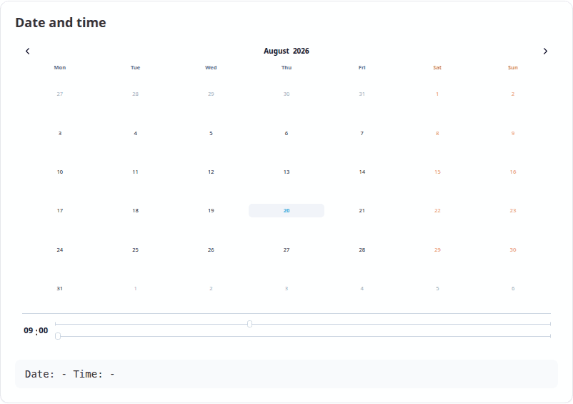Click the 09:00 time display

pos(36,330)
